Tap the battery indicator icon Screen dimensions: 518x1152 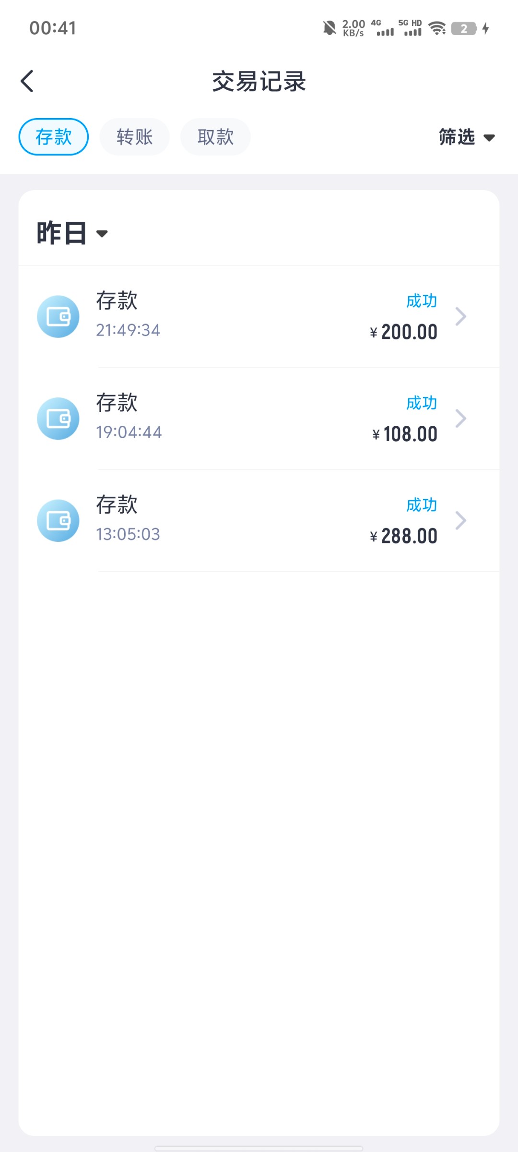pos(464,28)
